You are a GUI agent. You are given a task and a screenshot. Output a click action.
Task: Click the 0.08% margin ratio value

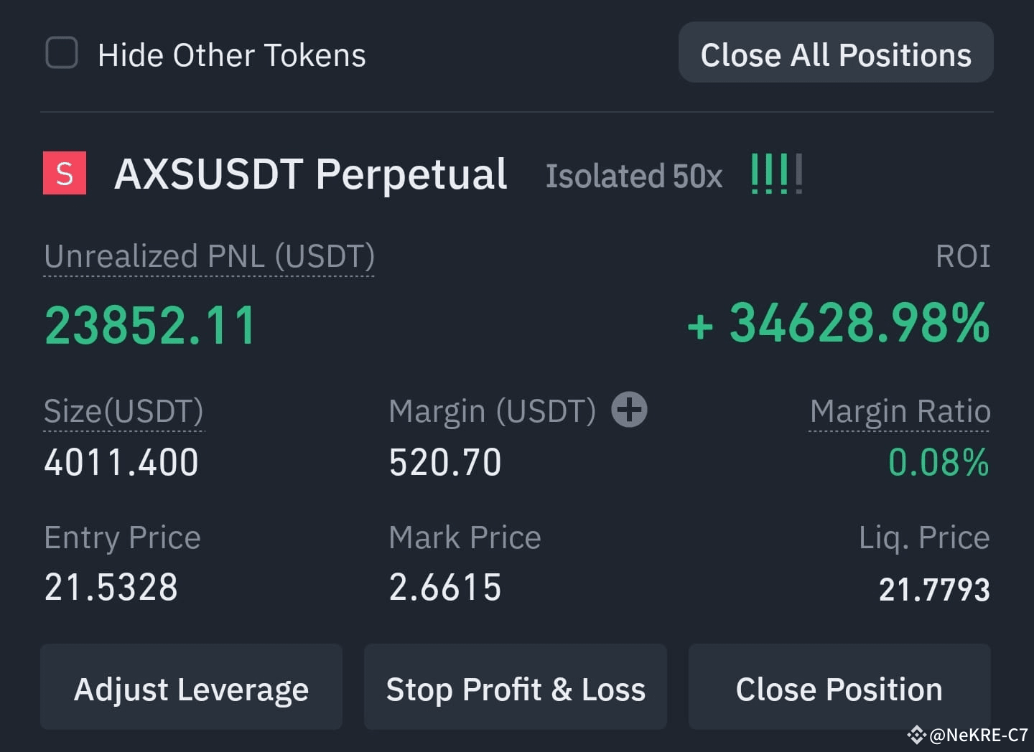939,462
